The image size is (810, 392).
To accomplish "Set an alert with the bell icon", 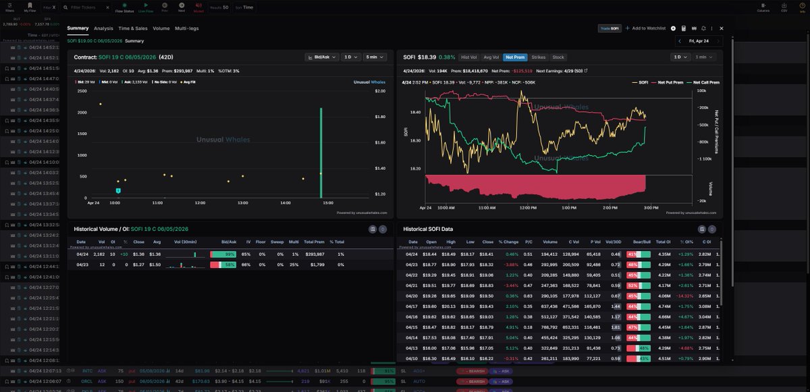I will (704, 28).
